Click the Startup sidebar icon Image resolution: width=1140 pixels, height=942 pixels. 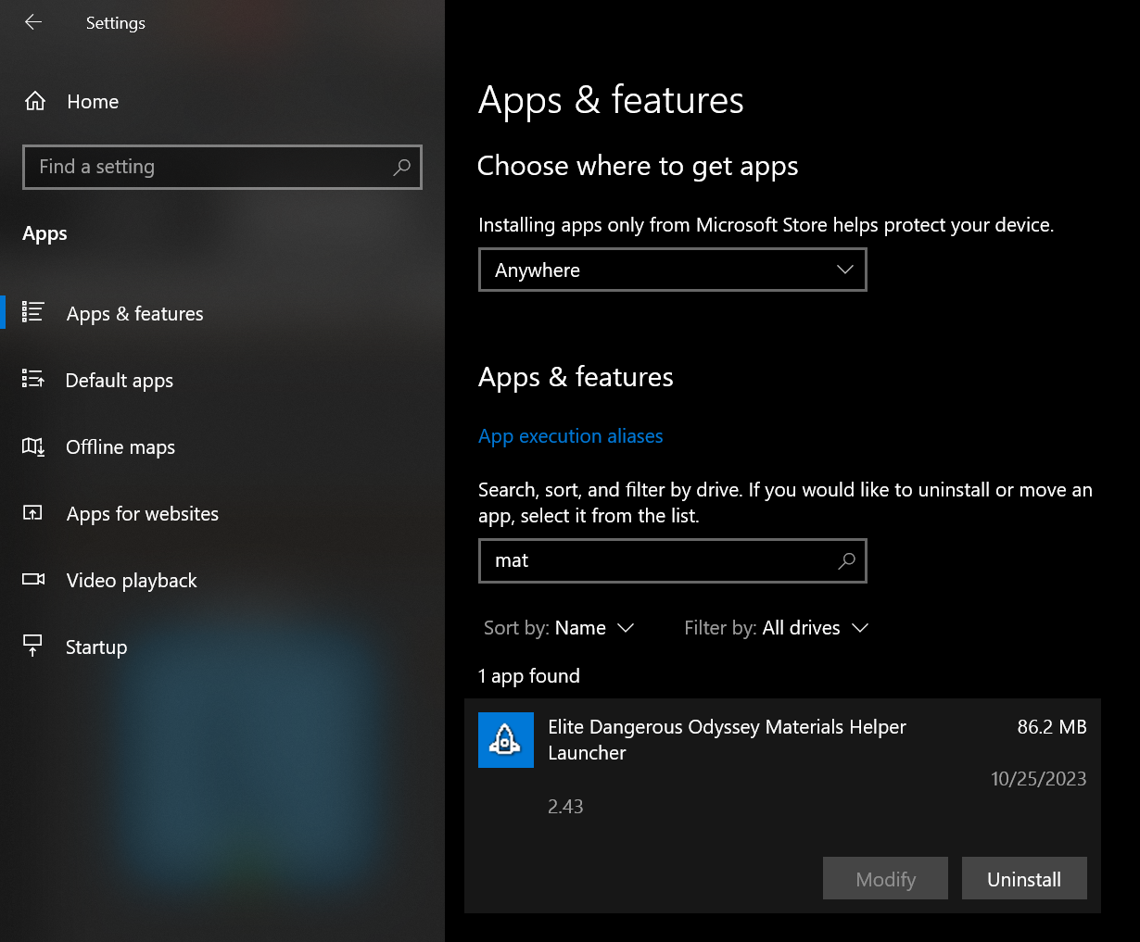click(x=33, y=646)
